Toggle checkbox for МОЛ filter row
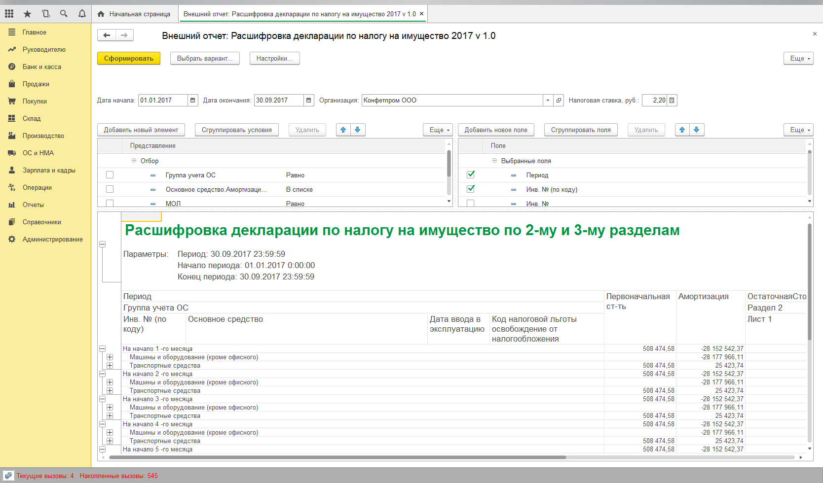The image size is (823, 483). (110, 203)
